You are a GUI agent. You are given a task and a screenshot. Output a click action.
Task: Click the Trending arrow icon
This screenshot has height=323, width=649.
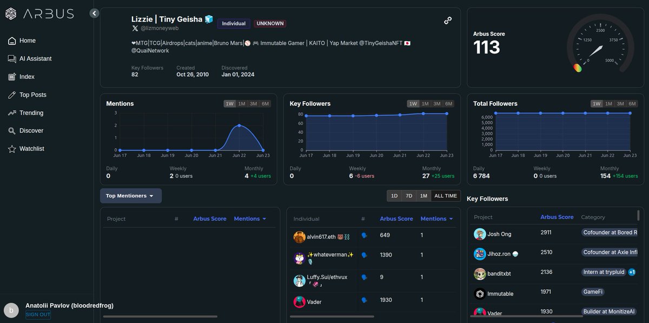point(12,113)
